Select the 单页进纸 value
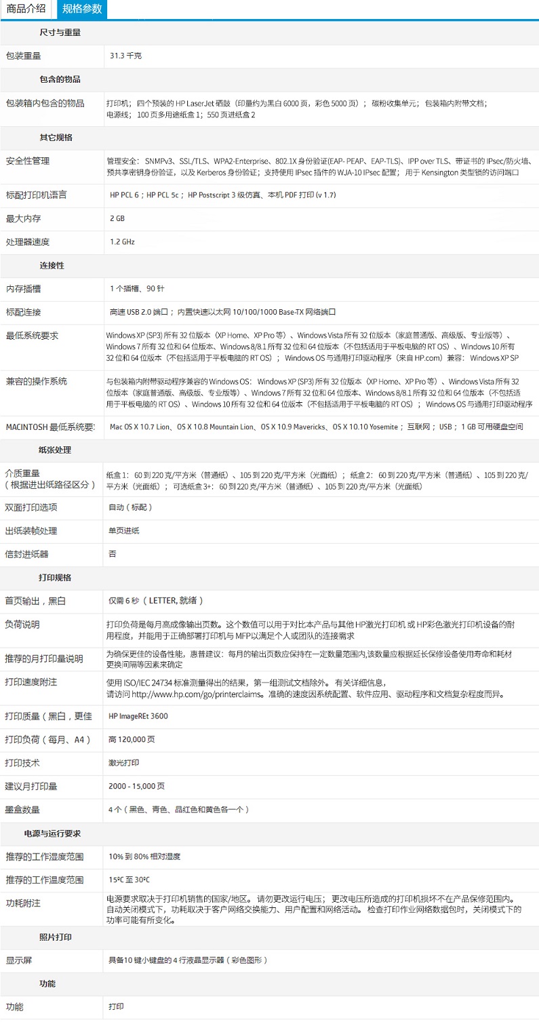The width and height of the screenshot is (539, 1026). 124,531
